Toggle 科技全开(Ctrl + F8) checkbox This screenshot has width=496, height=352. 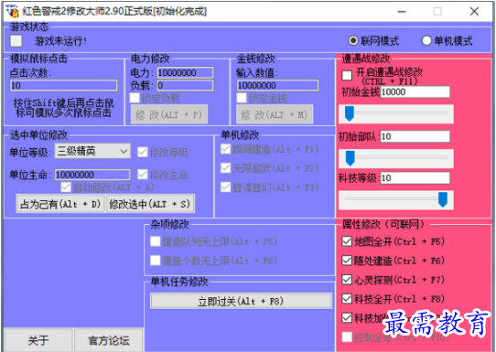click(x=347, y=299)
